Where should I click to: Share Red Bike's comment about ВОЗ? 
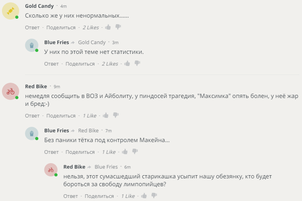point(61,116)
